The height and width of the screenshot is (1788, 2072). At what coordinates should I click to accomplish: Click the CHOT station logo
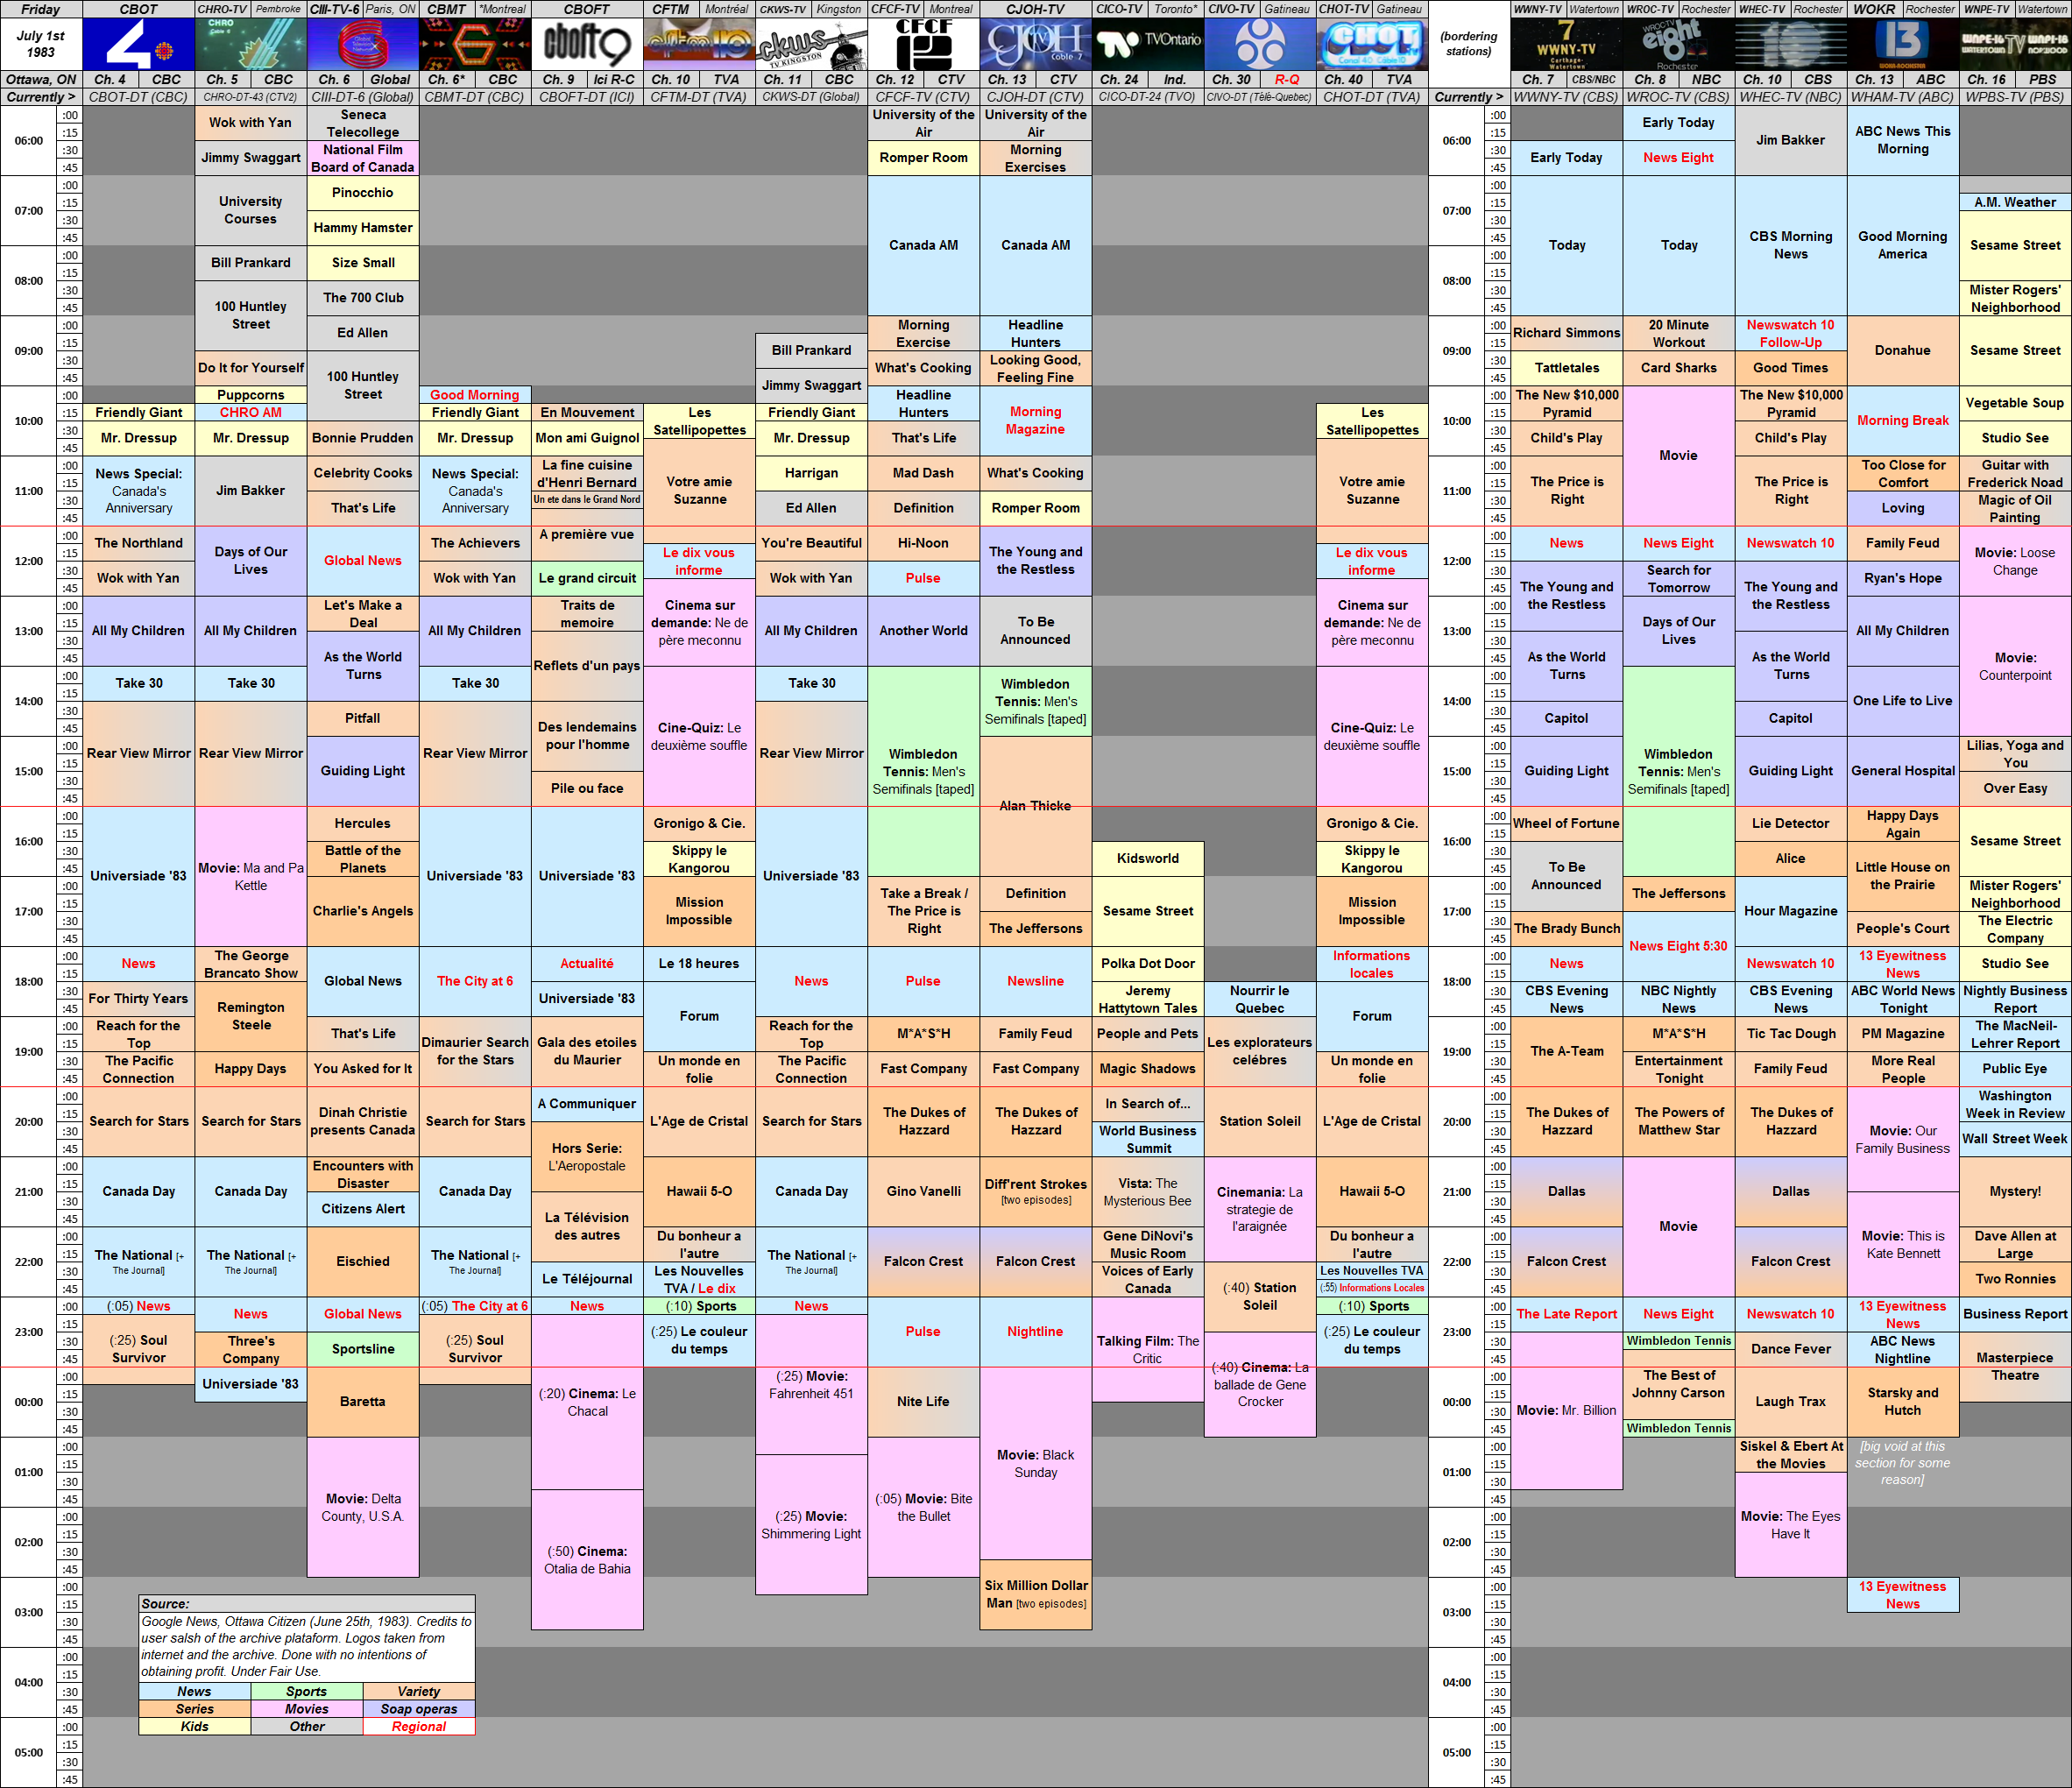coord(1371,44)
